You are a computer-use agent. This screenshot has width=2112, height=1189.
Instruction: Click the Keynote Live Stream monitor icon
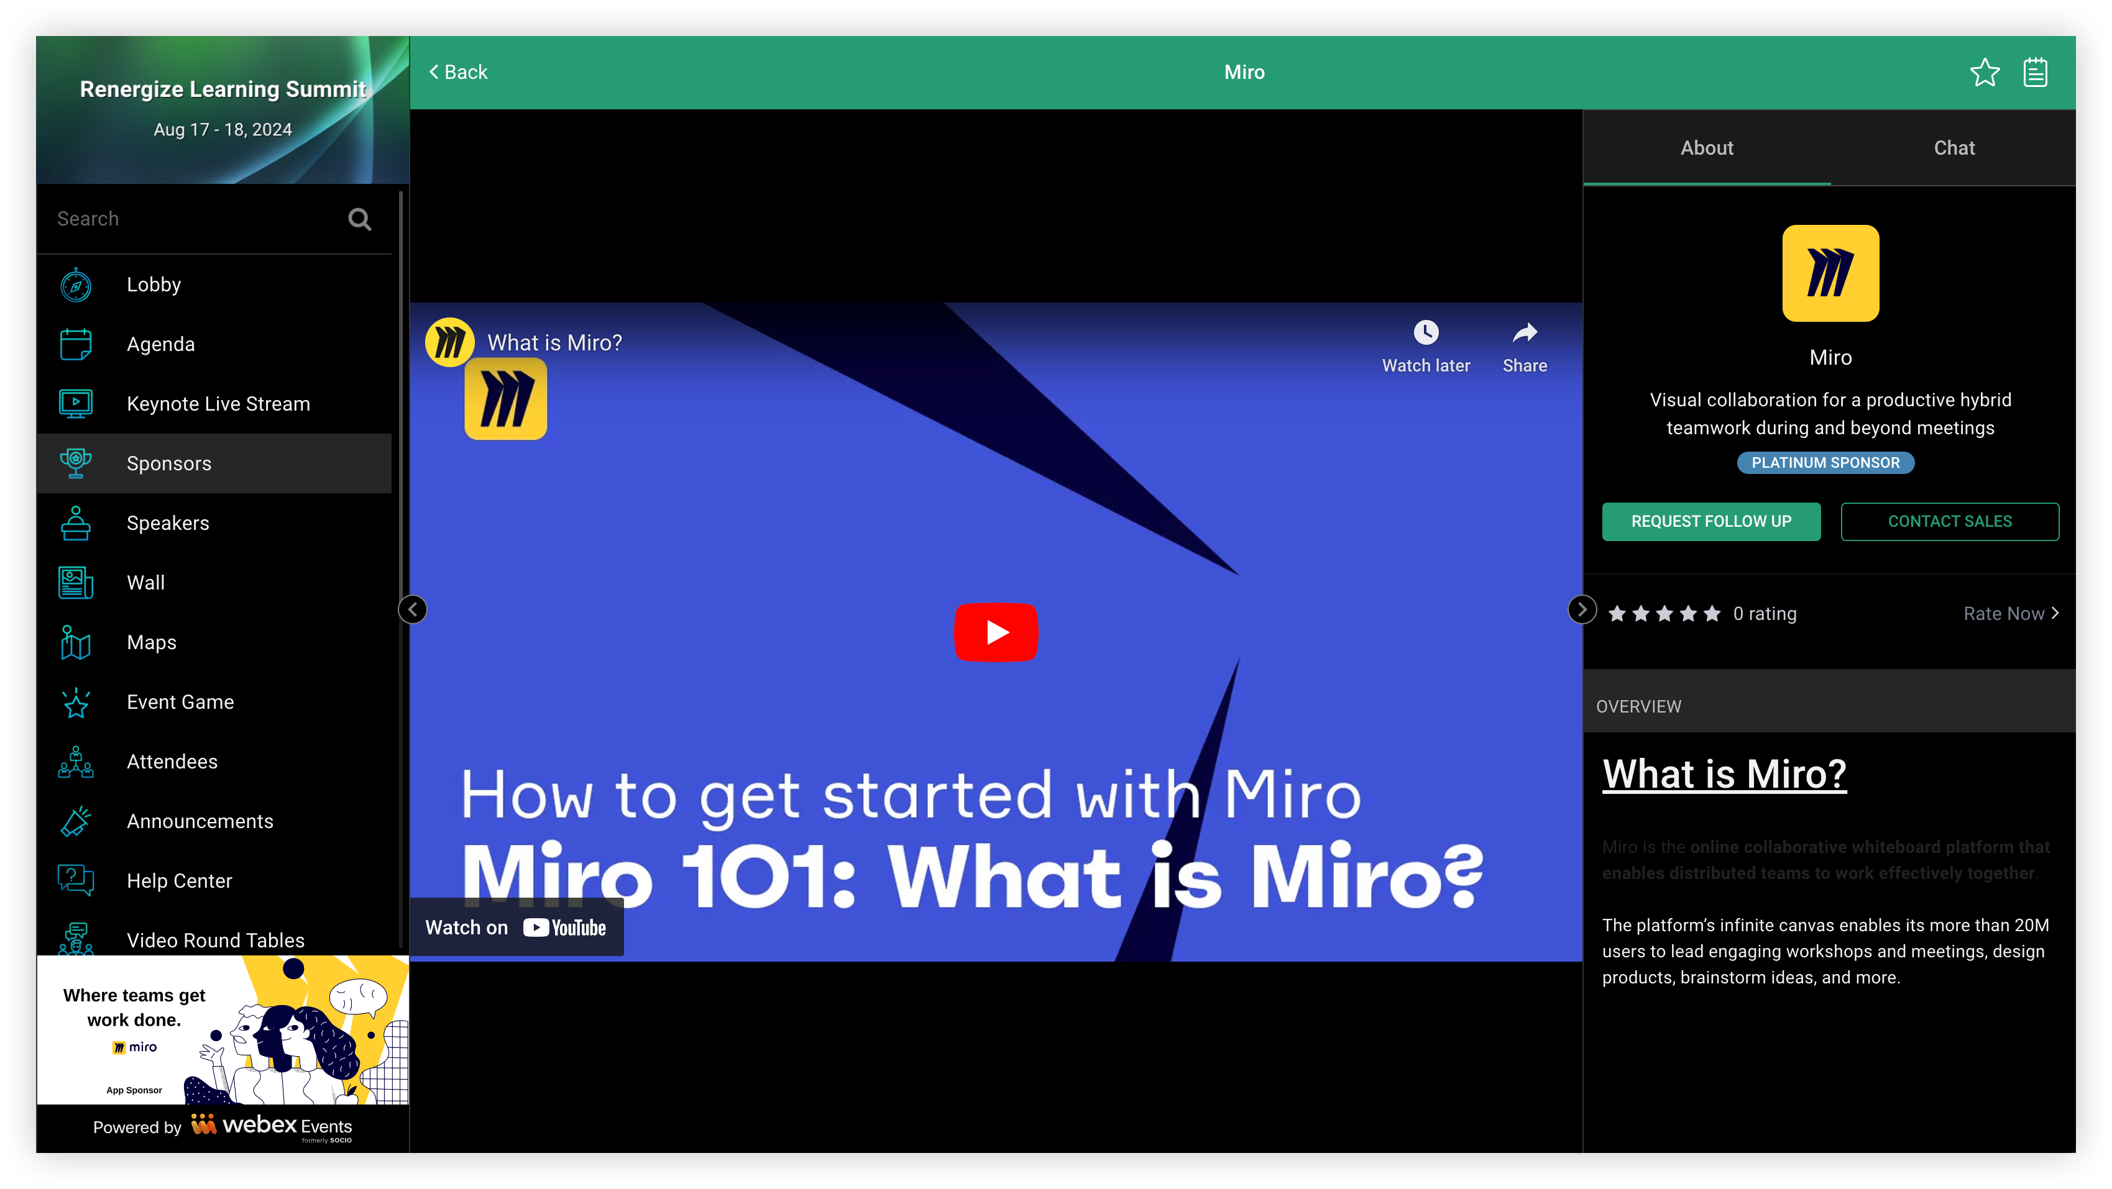coord(75,404)
